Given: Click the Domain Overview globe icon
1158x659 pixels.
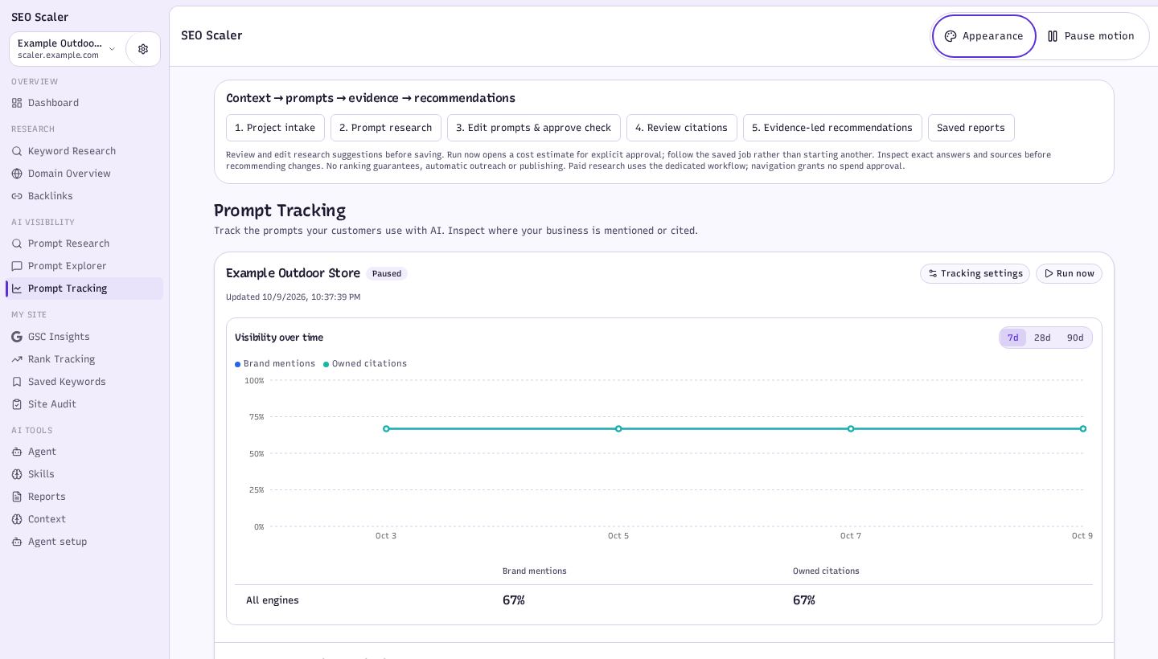Looking at the screenshot, I should point(17,174).
